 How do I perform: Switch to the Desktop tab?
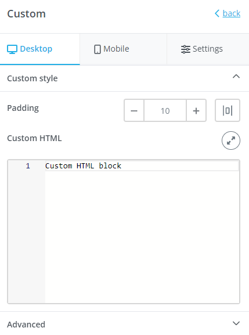(40, 49)
